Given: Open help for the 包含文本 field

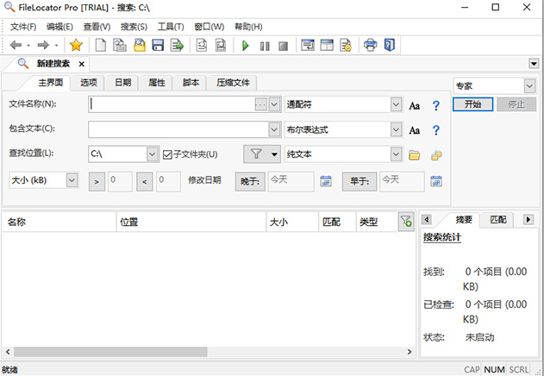Looking at the screenshot, I should (436, 130).
